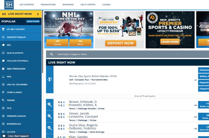Image resolution: width=209 pixels, height=138 pixels.
Task: Open Challenger Doubles breadcrumb link
Action: tap(87, 109)
